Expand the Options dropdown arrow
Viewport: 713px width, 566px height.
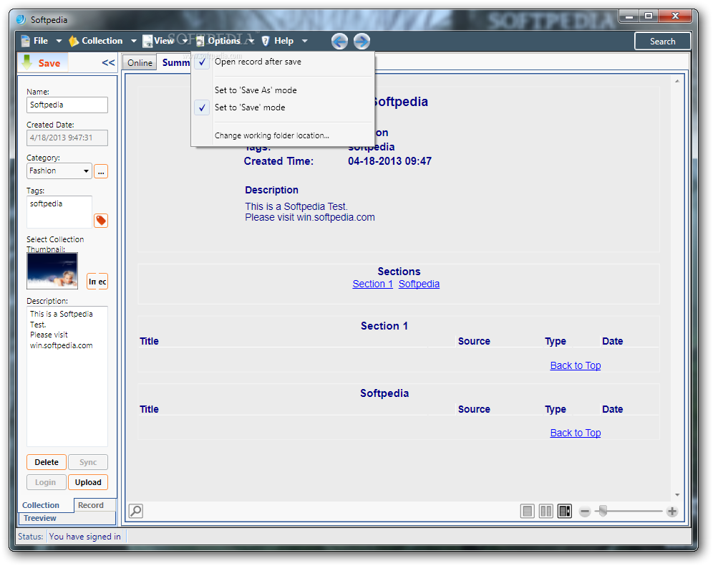251,42
